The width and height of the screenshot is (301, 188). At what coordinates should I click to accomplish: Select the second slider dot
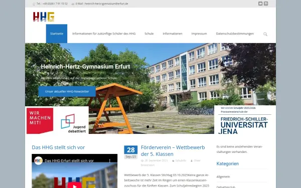153,127
